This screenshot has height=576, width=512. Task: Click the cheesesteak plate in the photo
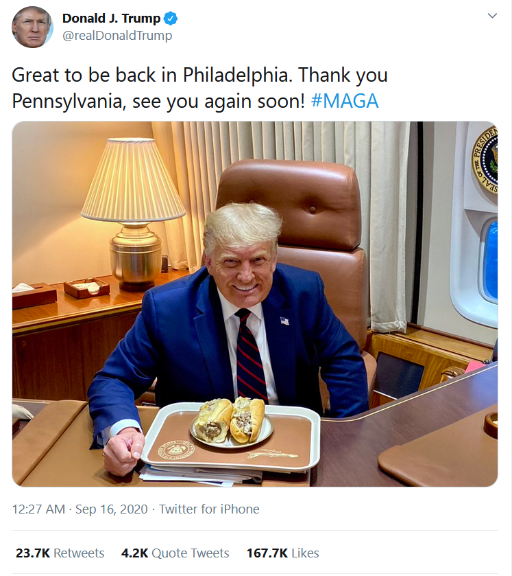pos(231,420)
